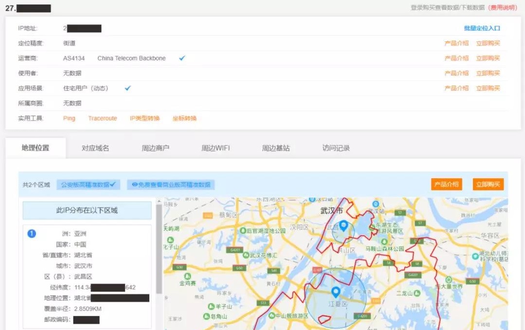Click the orange 立即购买 button above map

click(488, 184)
